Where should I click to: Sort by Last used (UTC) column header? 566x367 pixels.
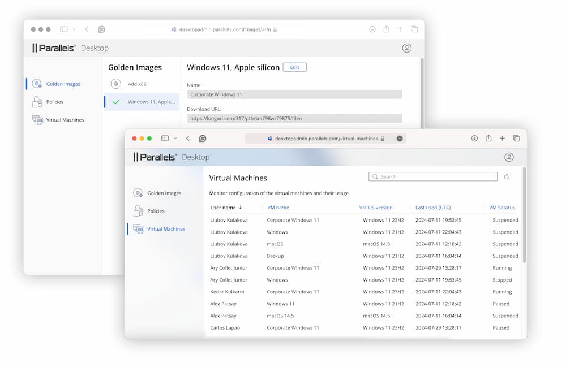tap(432, 208)
